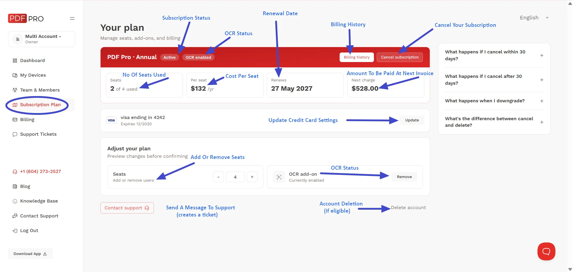Click the $132 /yr per seat value
The image size is (573, 272).
coord(202,89)
